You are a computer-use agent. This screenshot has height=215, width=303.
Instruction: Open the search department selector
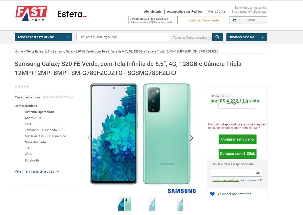pos(191,37)
